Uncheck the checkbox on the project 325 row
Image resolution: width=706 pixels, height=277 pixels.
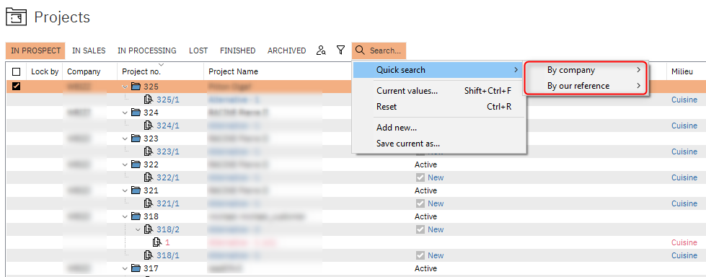click(x=16, y=87)
